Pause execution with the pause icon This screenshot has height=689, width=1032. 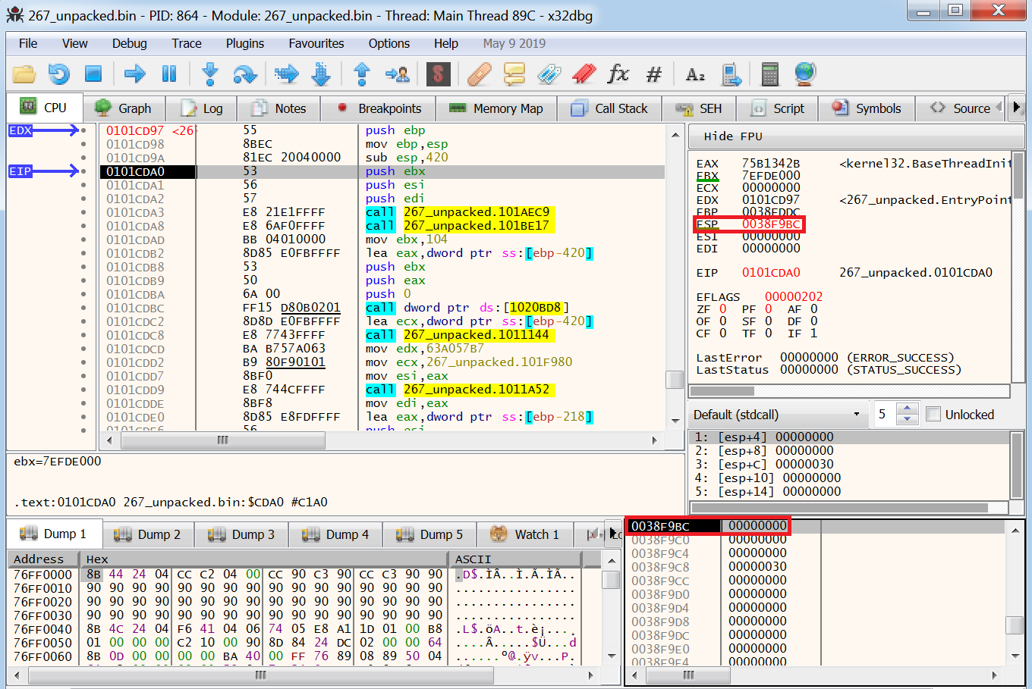[x=168, y=74]
